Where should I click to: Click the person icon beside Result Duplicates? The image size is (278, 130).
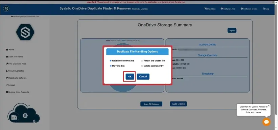coord(7,71)
